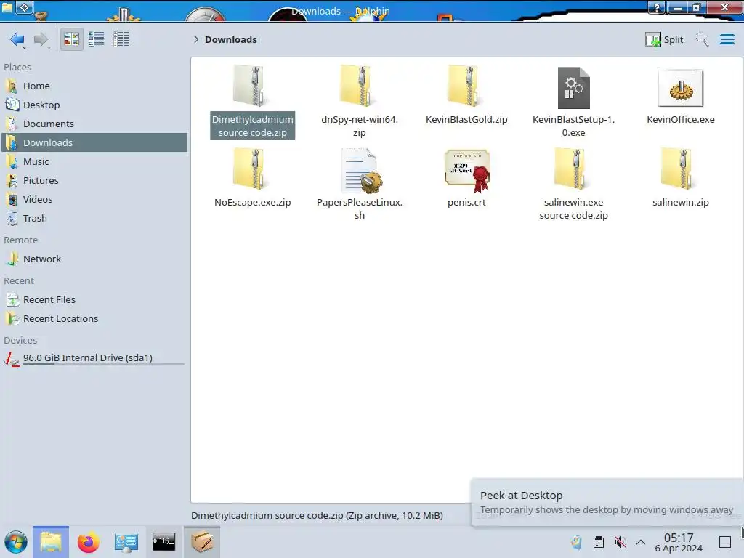This screenshot has height=558, width=744.
Task: Click the Devices section header
Action: point(20,341)
